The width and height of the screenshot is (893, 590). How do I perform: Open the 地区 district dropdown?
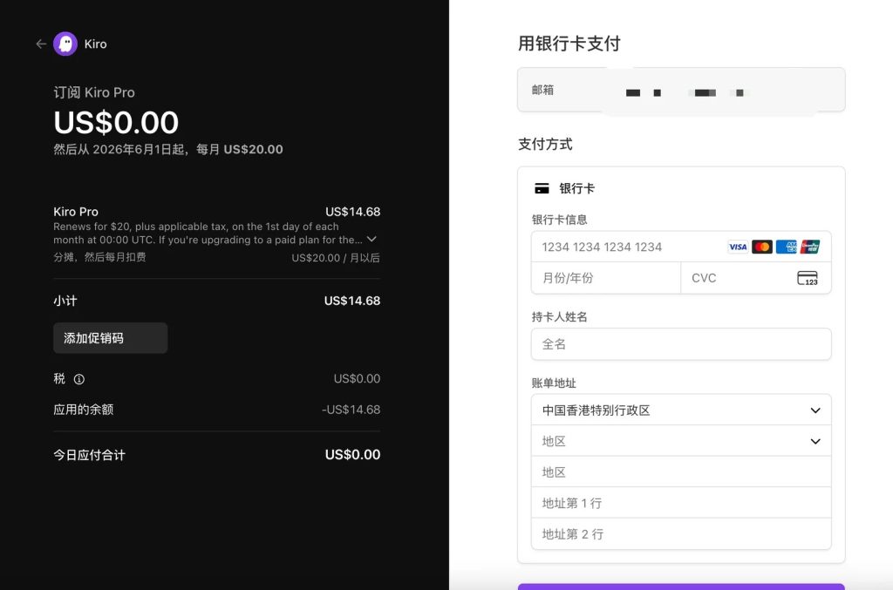pos(681,441)
